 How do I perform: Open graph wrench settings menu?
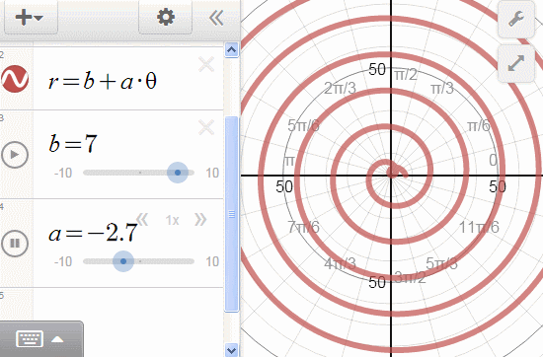pyautogui.click(x=516, y=19)
